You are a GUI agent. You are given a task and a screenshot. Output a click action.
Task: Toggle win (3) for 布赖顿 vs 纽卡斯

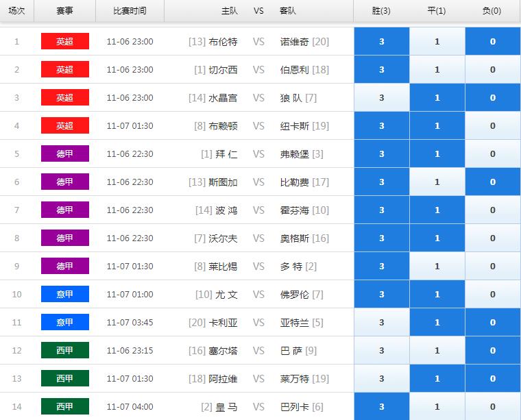coord(382,125)
